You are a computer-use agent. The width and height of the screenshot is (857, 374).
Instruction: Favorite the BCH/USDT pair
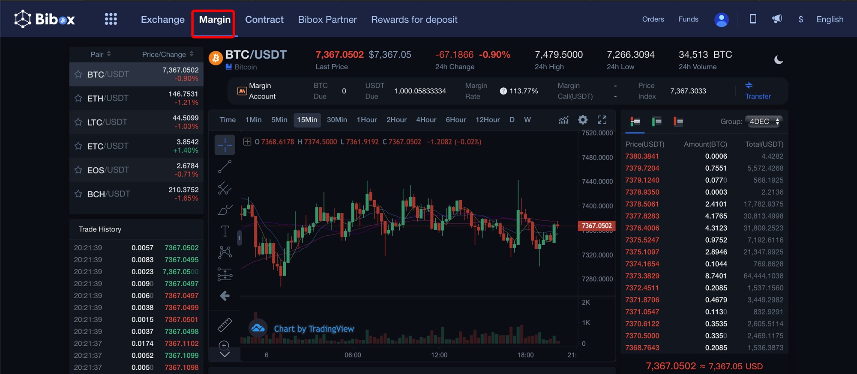click(78, 194)
